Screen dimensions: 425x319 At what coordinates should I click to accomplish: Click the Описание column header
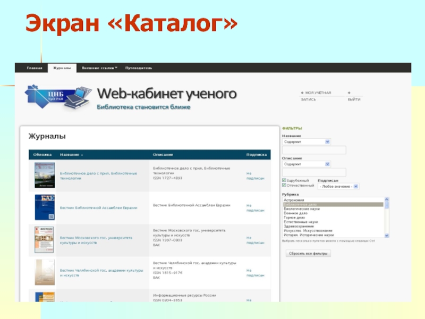[x=163, y=155]
